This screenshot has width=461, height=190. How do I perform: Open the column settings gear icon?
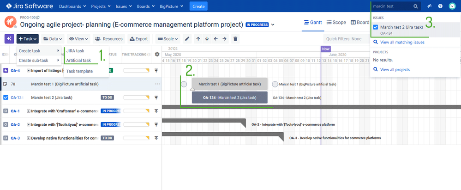pos(157,54)
